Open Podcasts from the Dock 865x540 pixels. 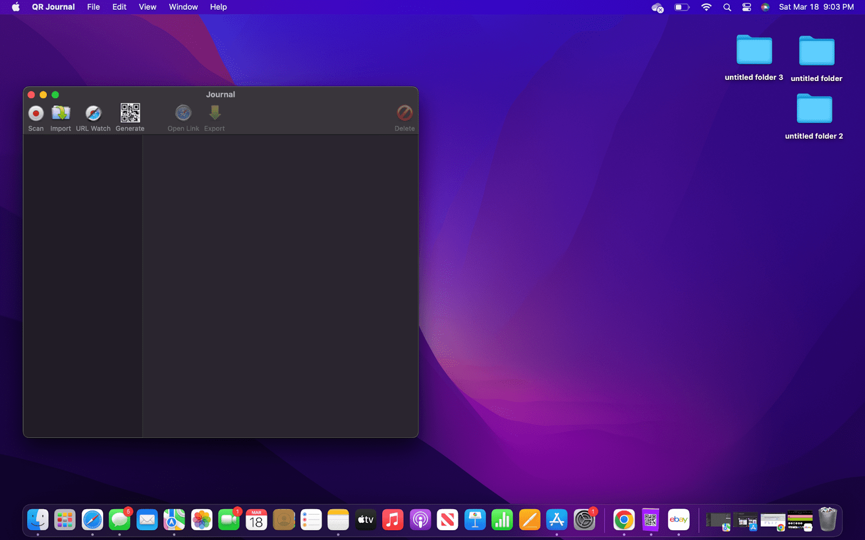coord(420,520)
